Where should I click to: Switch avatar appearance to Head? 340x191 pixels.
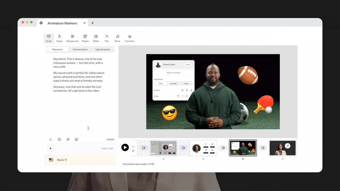(186, 83)
